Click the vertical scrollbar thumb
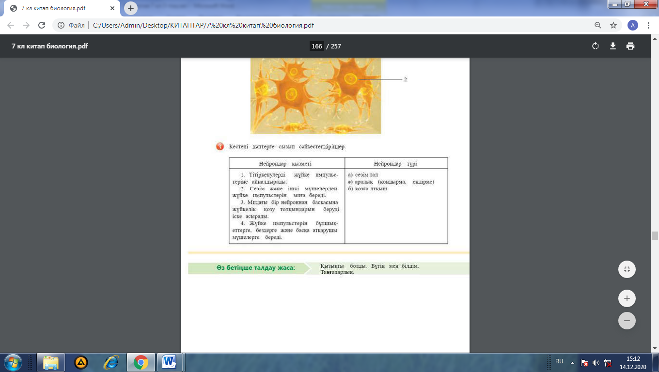Viewport: 659px width, 372px height. click(655, 236)
